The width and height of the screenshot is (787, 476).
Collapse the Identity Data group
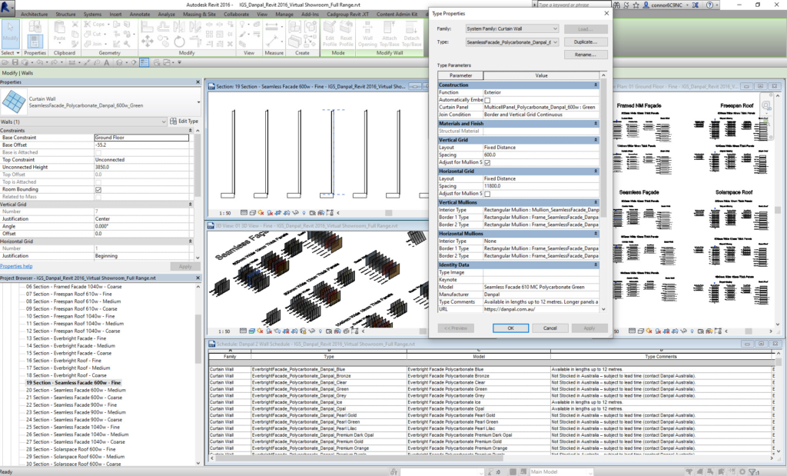pyautogui.click(x=596, y=265)
